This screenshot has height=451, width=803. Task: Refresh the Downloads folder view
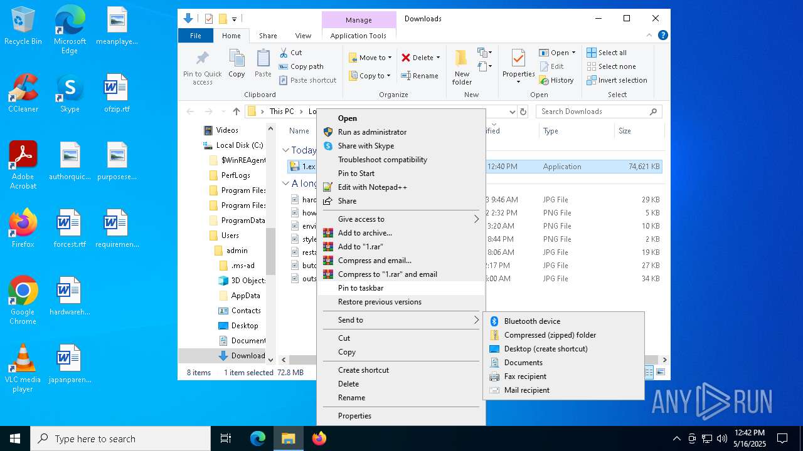pos(523,111)
